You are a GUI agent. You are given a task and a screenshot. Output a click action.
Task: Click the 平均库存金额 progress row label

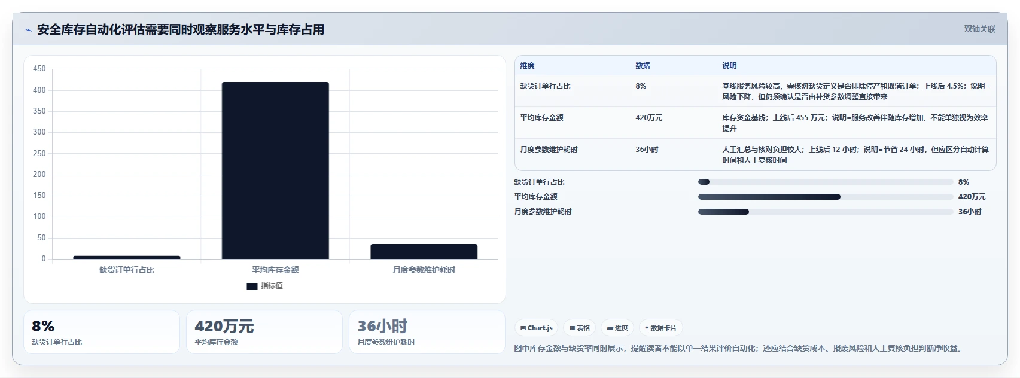coord(536,197)
